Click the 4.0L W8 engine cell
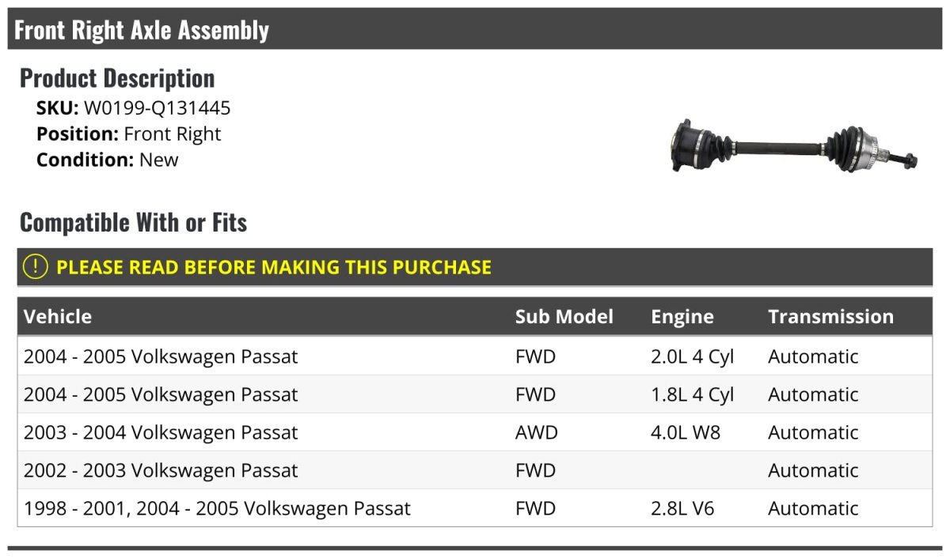Image resolution: width=950 pixels, height=558 pixels. (x=686, y=432)
